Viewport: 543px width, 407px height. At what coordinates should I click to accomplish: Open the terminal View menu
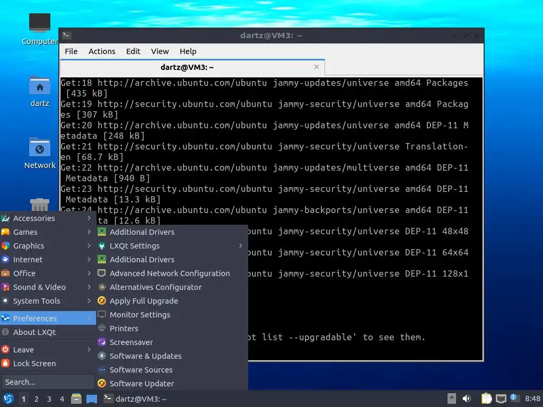[160, 51]
